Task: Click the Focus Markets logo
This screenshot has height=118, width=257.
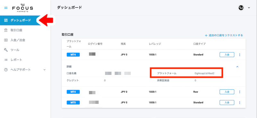Action: [x=22, y=8]
